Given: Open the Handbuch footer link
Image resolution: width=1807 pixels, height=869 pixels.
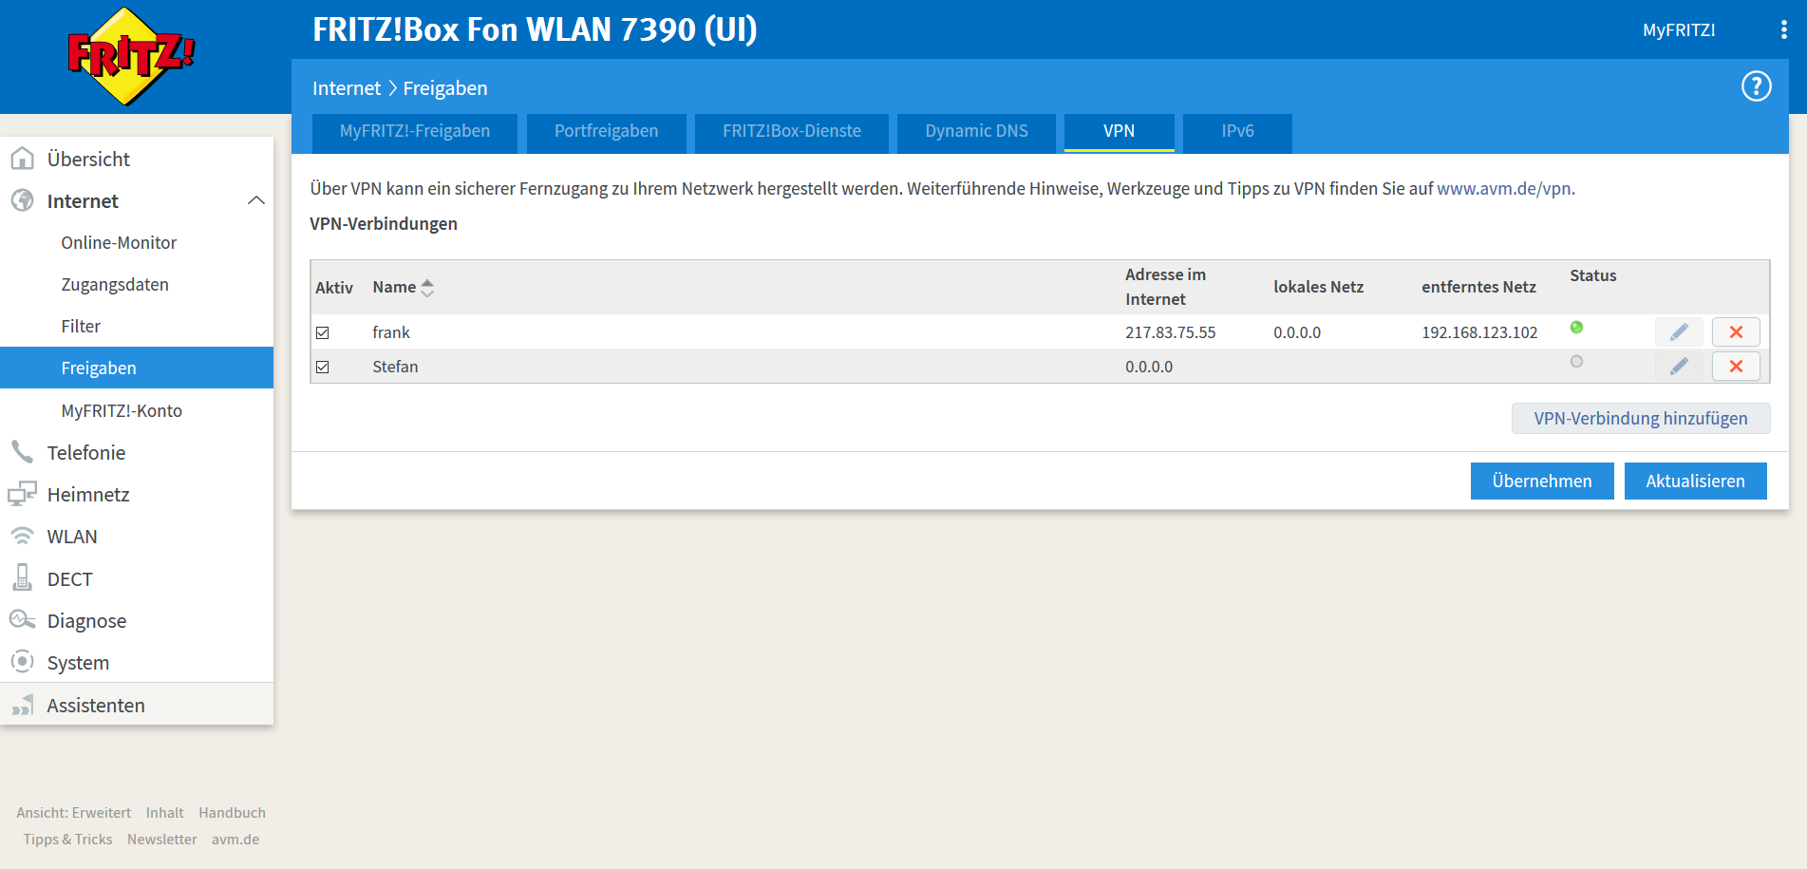Looking at the screenshot, I should pos(232,813).
